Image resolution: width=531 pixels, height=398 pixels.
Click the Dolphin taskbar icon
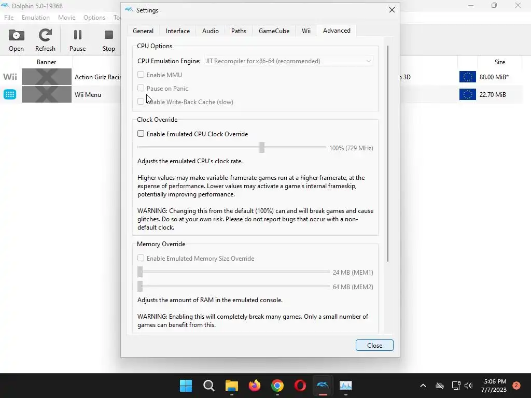pos(323,386)
